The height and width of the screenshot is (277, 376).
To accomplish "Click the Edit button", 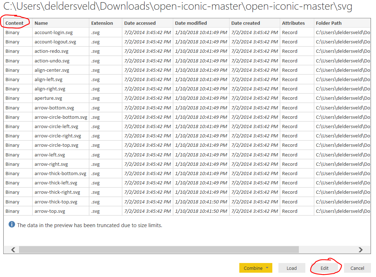I will click(324, 268).
